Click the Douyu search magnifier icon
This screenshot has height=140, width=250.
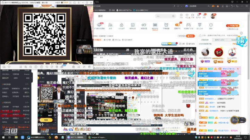click(x=173, y=16)
